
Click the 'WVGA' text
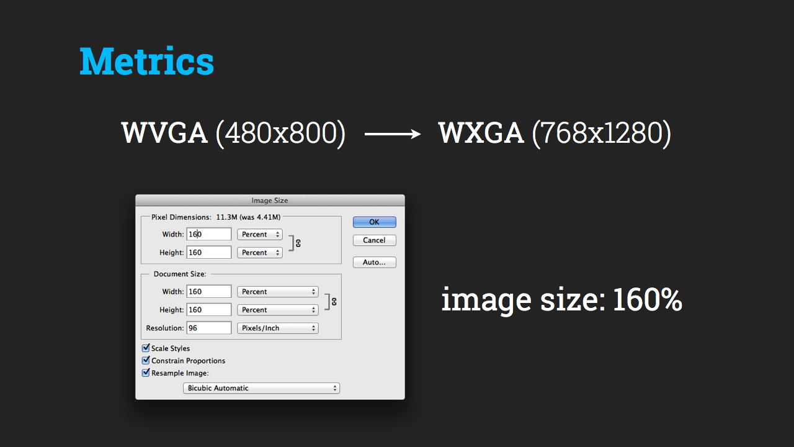(x=164, y=133)
